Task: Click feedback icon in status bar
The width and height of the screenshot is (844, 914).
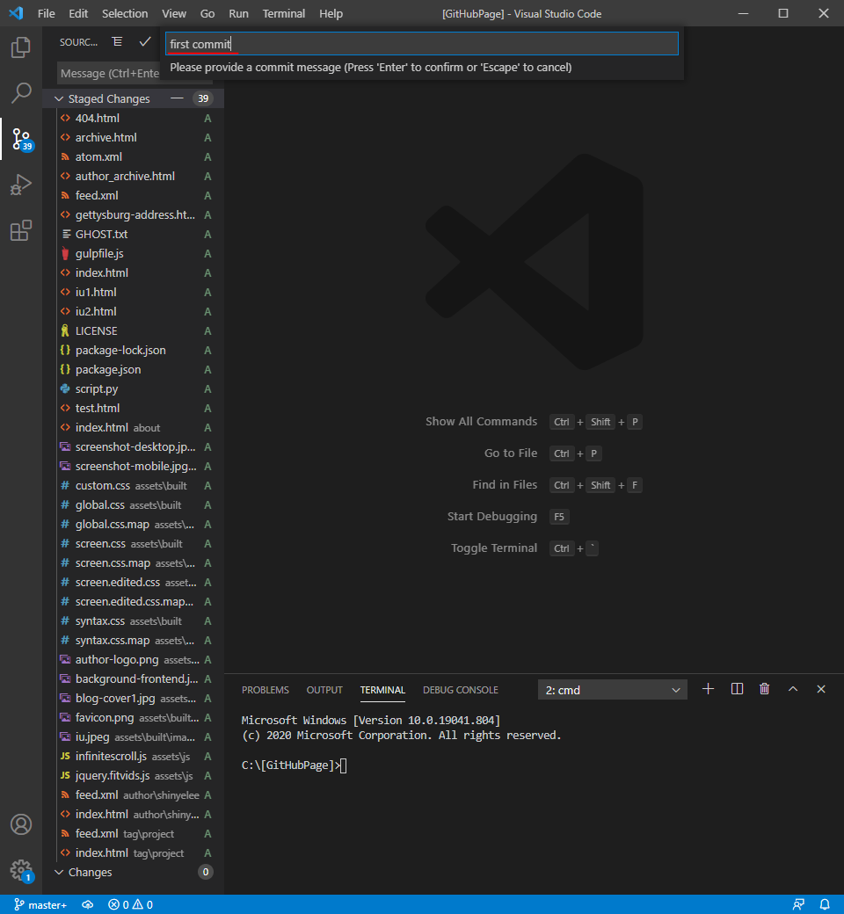Action: (798, 904)
